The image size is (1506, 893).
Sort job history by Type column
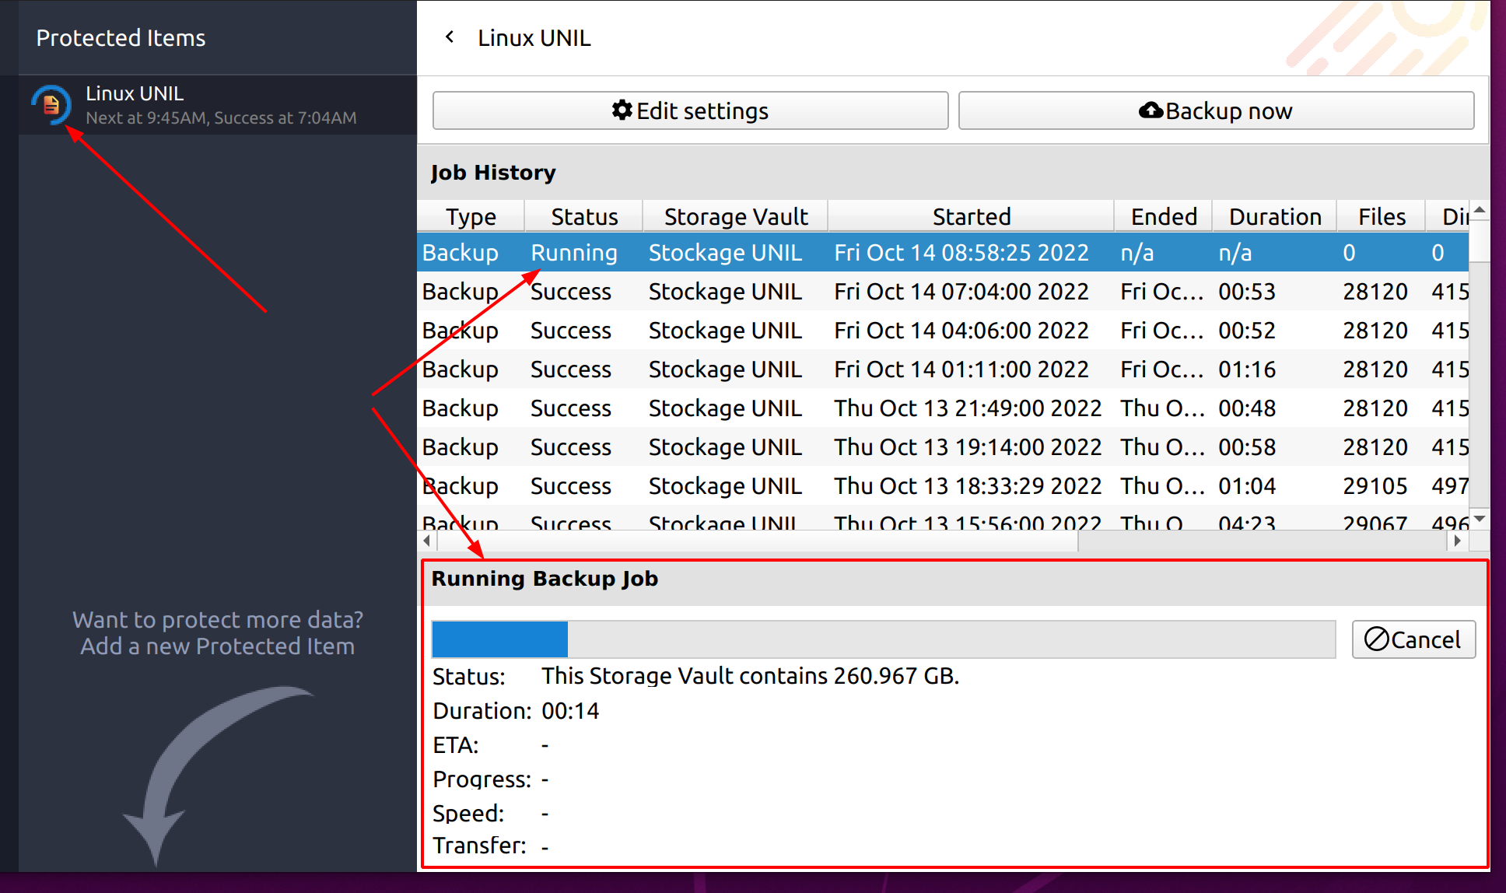[471, 216]
